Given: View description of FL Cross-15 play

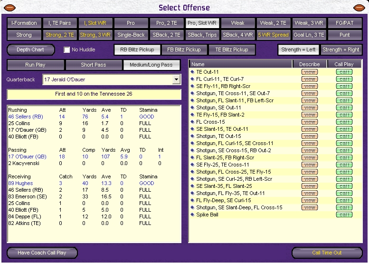Looking at the screenshot, I should tap(310, 122).
